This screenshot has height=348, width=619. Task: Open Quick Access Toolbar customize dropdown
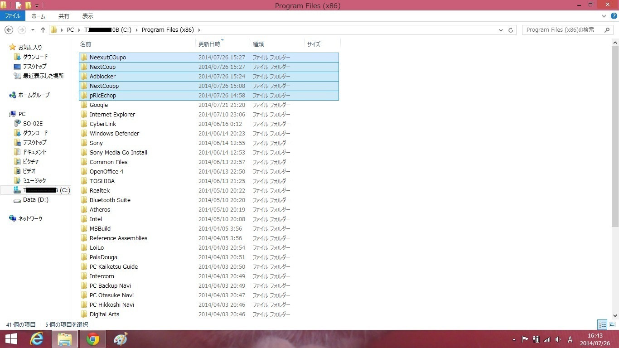point(37,6)
